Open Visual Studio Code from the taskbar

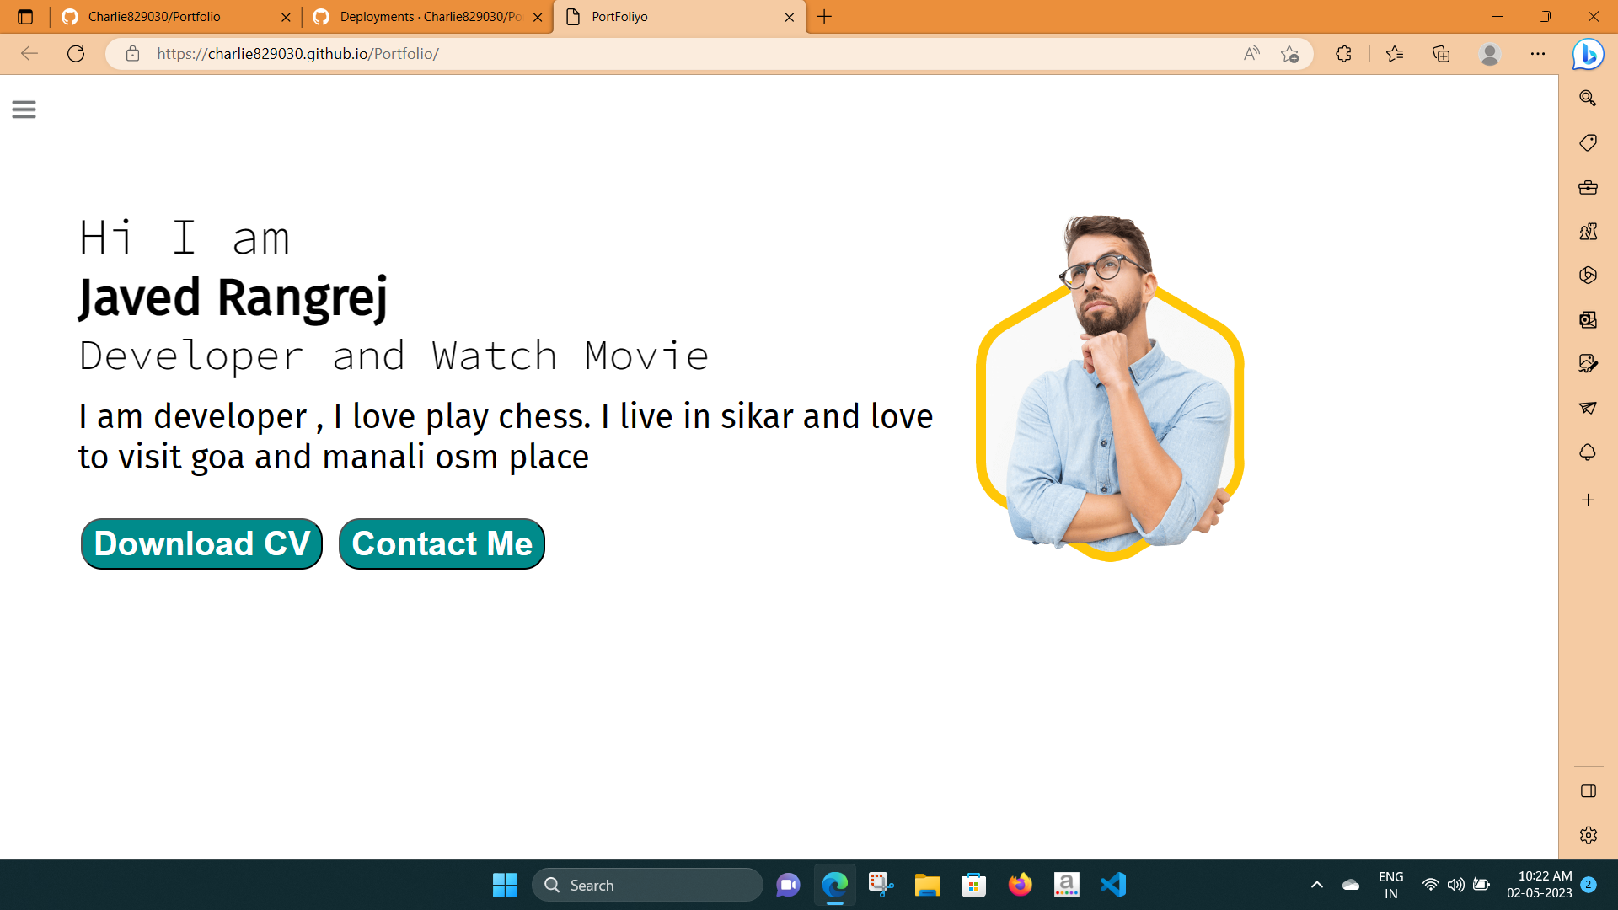point(1112,885)
